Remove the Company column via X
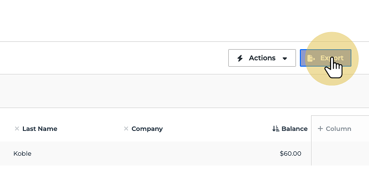 [126, 128]
